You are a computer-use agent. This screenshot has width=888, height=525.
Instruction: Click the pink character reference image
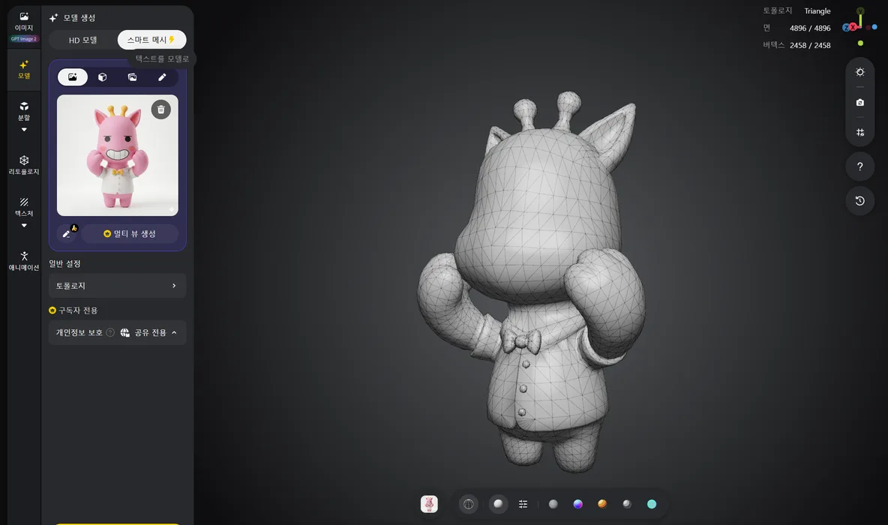pyautogui.click(x=117, y=155)
